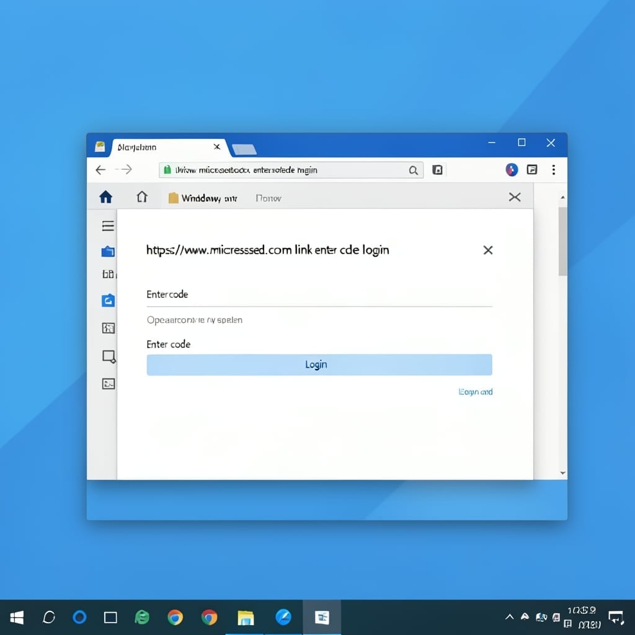Click the second Enter code label
The height and width of the screenshot is (635, 635).
tap(169, 344)
